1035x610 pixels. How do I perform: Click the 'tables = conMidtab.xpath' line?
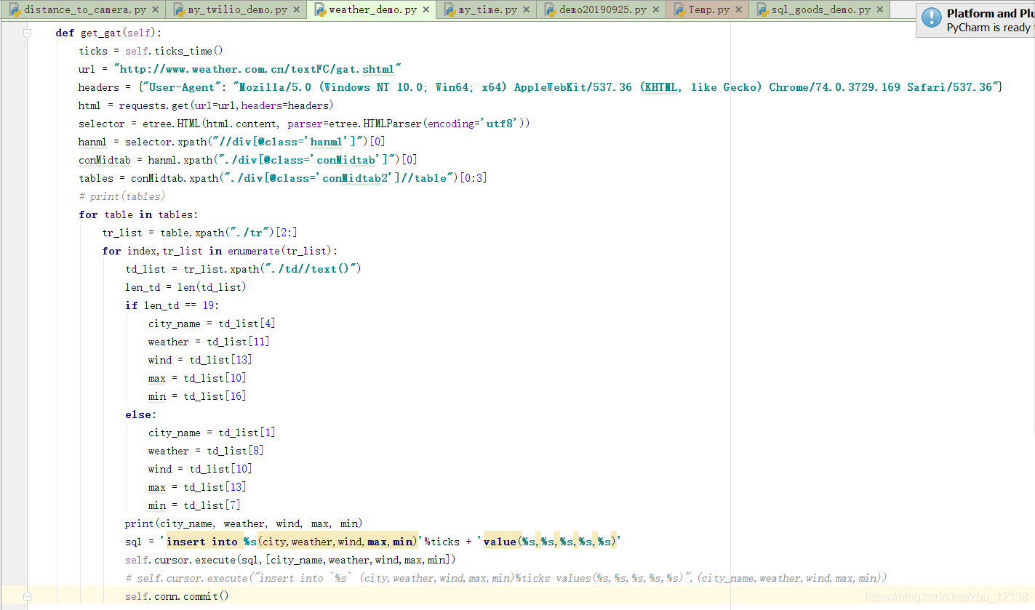click(283, 178)
